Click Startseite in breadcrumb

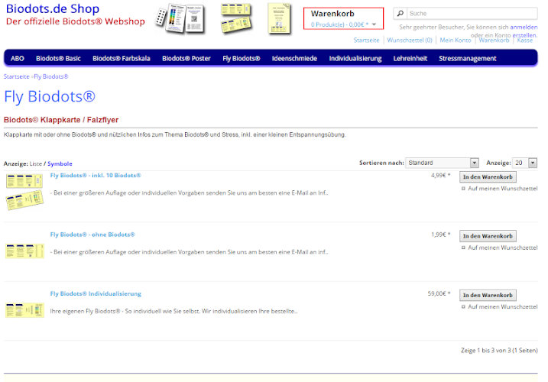click(x=16, y=76)
